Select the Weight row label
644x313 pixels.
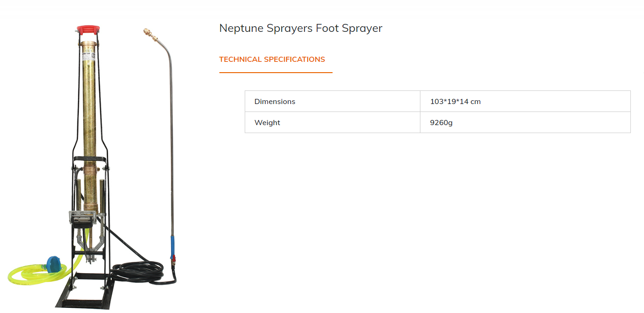267,123
